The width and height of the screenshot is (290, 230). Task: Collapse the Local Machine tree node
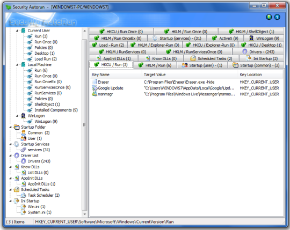click(x=17, y=65)
